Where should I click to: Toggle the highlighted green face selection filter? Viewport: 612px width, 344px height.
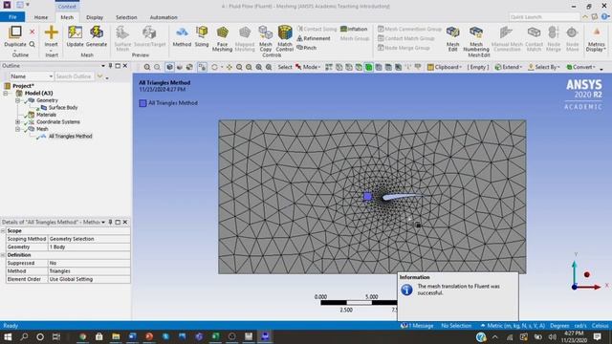(x=368, y=67)
